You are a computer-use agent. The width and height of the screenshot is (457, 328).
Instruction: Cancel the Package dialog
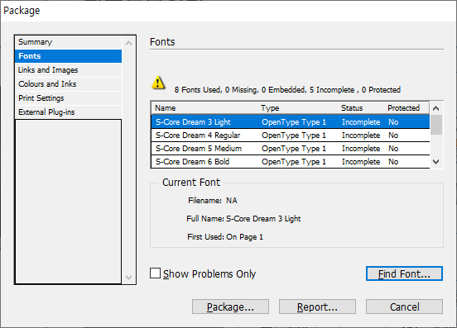click(x=404, y=307)
